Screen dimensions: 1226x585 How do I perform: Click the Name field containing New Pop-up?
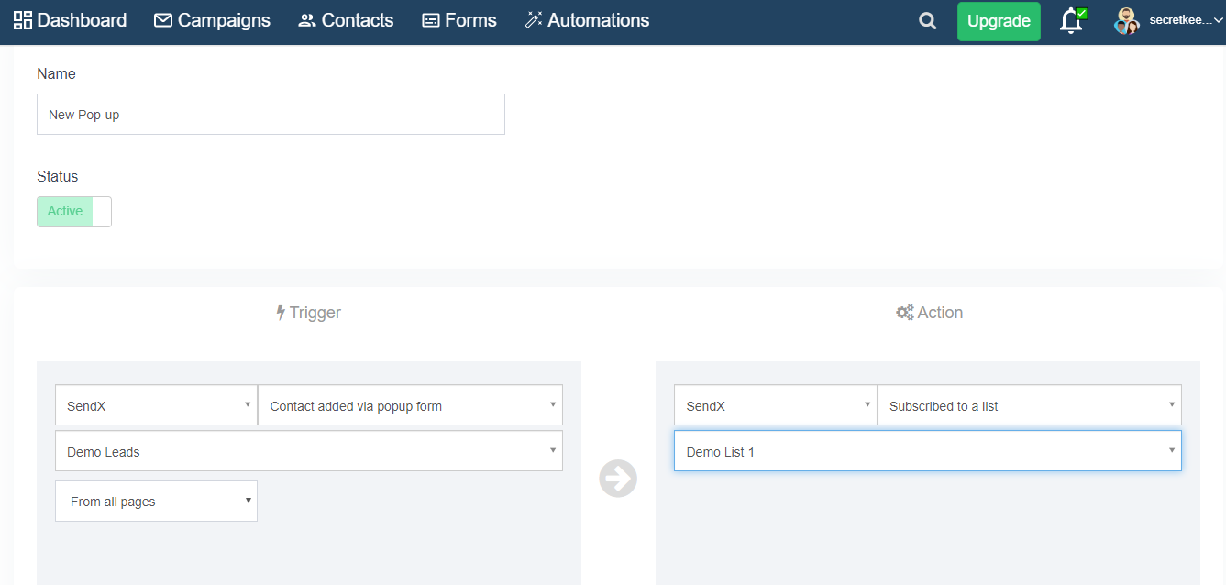point(271,115)
